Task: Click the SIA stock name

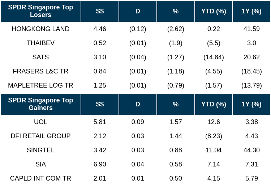Action: (x=40, y=164)
